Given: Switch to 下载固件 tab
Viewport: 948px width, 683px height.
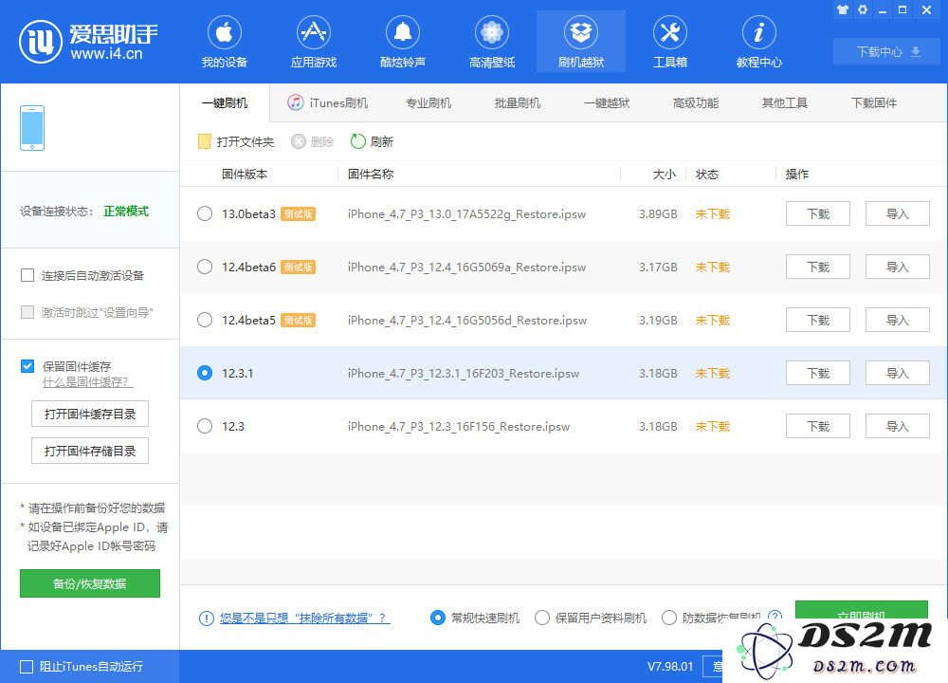Looking at the screenshot, I should pyautogui.click(x=874, y=102).
